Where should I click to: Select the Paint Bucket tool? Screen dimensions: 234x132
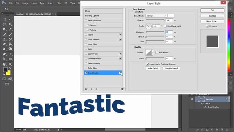coord(10,44)
